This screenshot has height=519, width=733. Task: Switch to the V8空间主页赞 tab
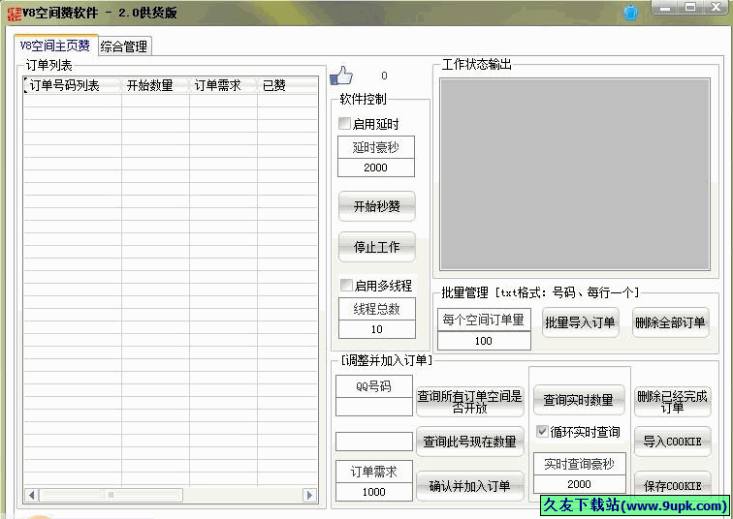point(55,46)
